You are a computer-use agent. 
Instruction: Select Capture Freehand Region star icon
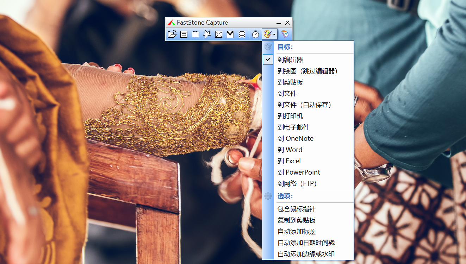pyautogui.click(x=207, y=34)
